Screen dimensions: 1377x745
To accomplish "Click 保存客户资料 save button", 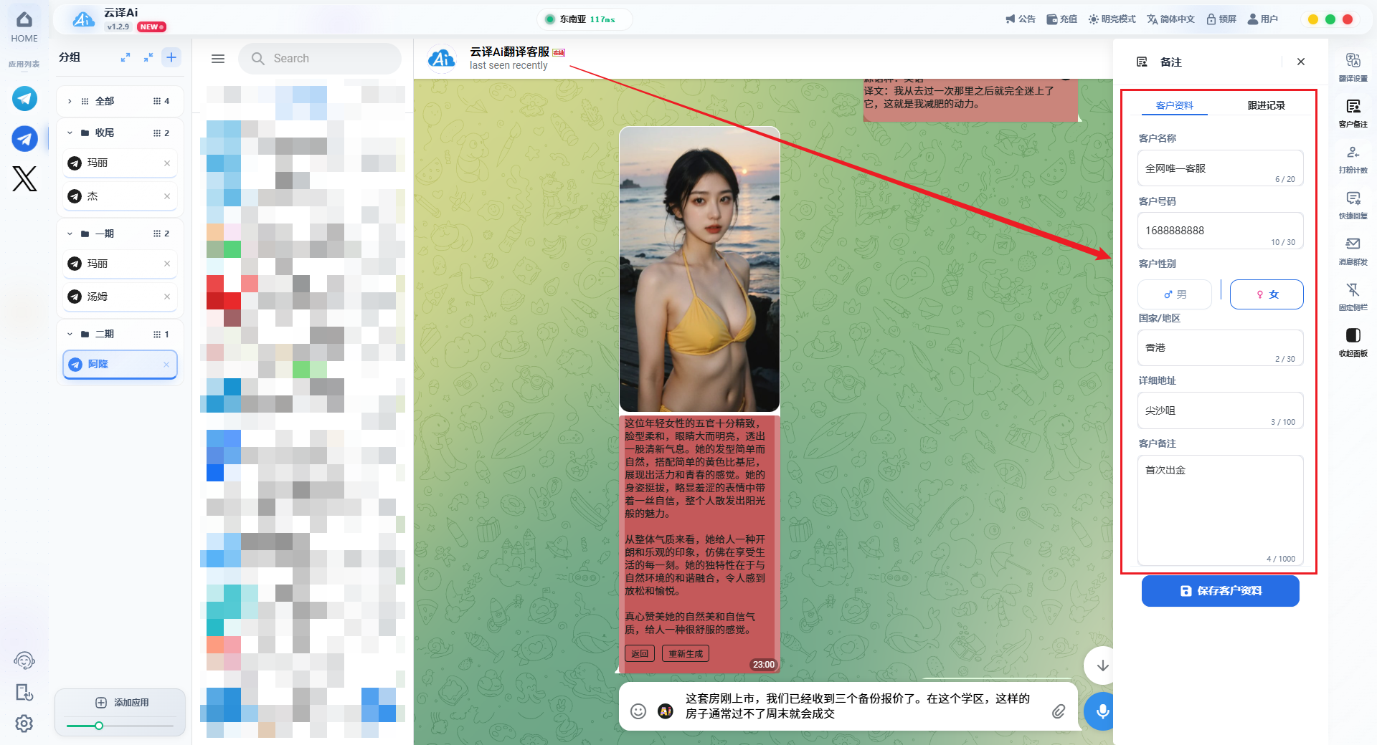I will click(1220, 591).
